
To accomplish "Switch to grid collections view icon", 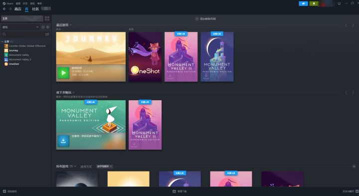I will click(x=47, y=18).
